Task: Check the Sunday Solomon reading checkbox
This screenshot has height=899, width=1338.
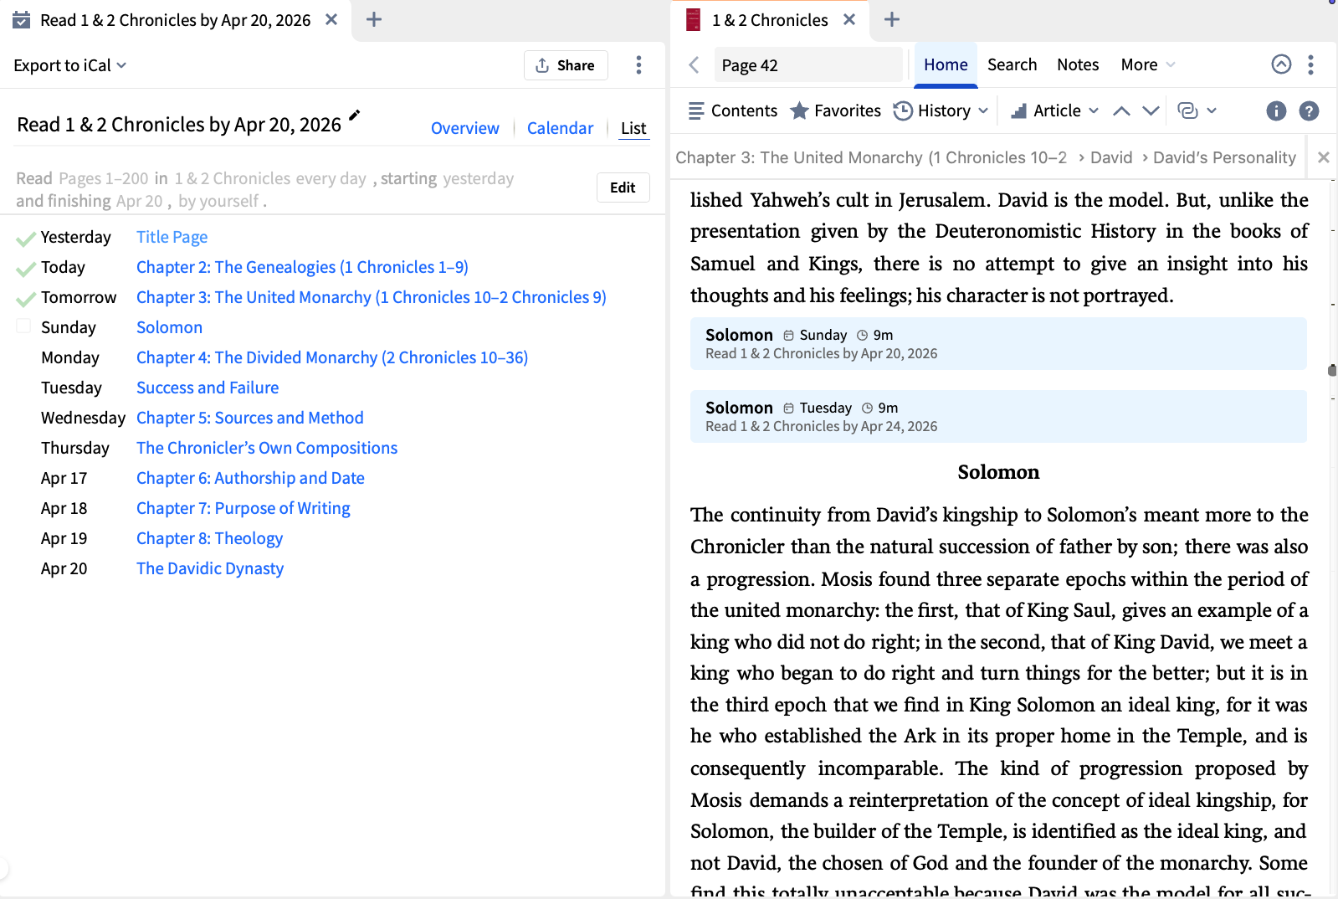Action: 23,326
